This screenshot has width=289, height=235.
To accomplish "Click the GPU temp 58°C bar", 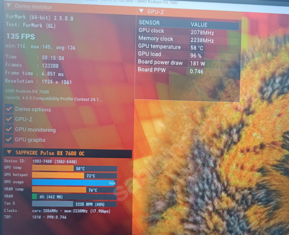I will [x=74, y=168].
